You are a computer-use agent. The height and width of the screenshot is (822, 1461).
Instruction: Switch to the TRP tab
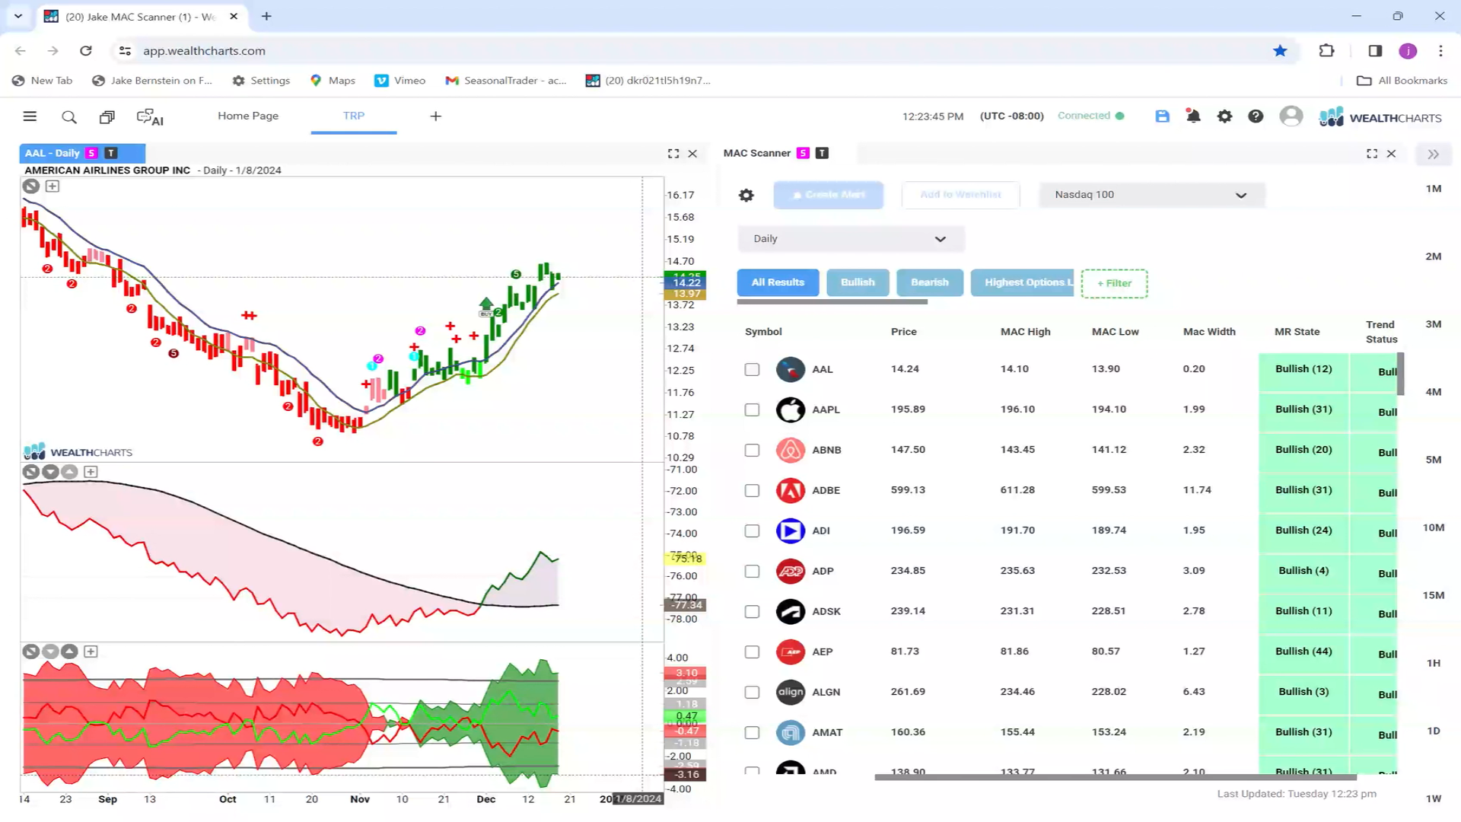(354, 116)
